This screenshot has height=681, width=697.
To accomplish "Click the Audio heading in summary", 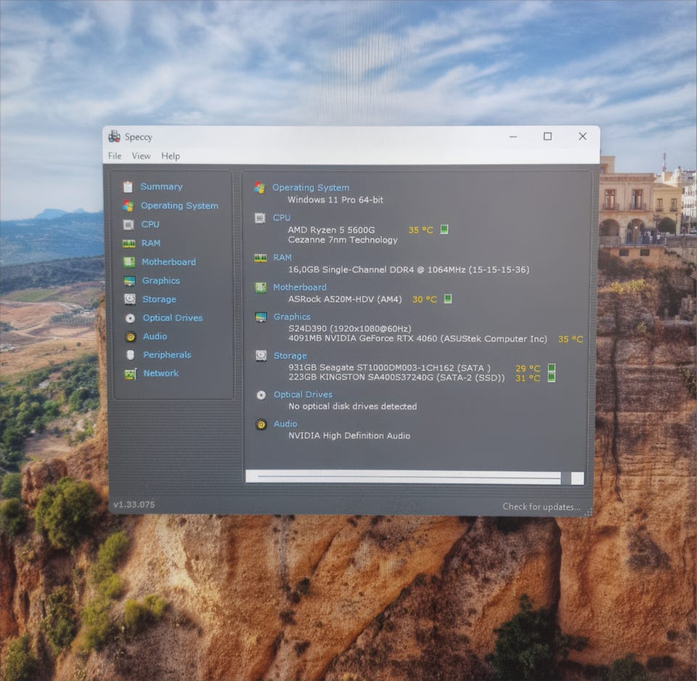I will point(285,424).
